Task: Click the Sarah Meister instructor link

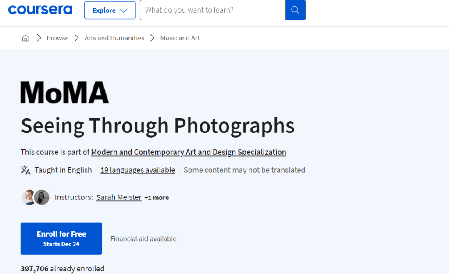Action: 118,197
